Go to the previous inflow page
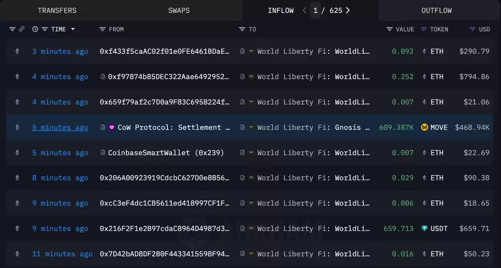501x268 pixels. coord(304,10)
